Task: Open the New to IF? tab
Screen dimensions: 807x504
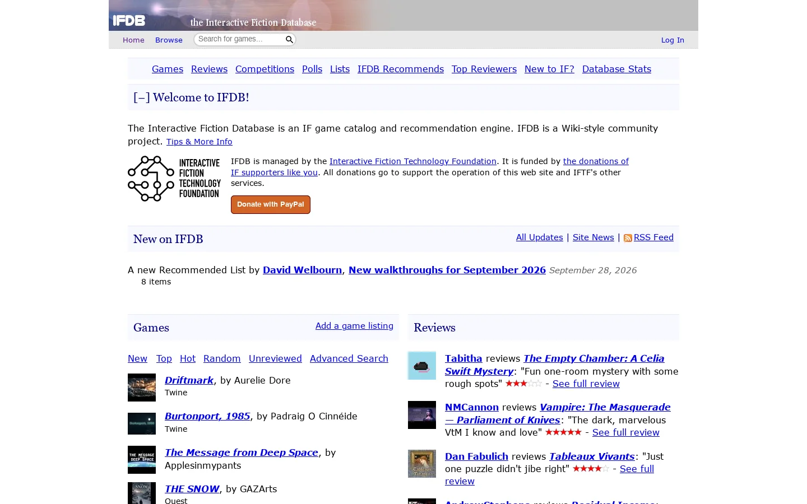Action: click(x=549, y=69)
